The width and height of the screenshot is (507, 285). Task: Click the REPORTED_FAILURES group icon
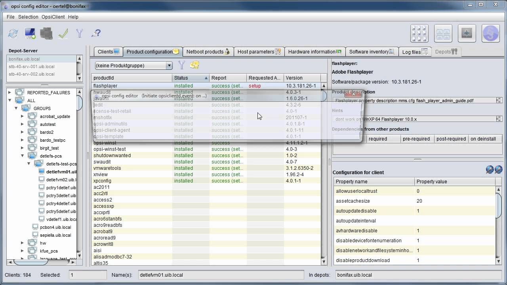point(20,92)
